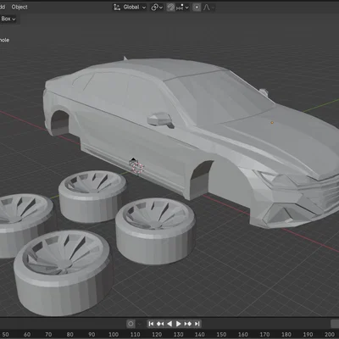Open the Object menu in viewport header
This screenshot has width=339, height=339.
click(x=19, y=7)
